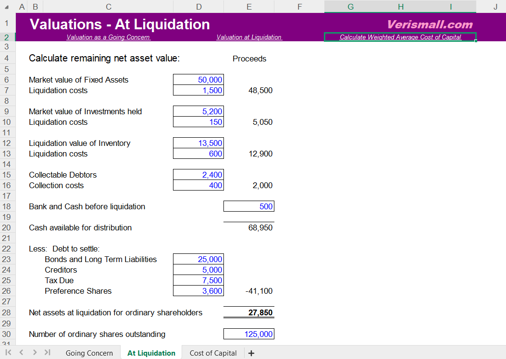Viewport: 506px width, 359px height.
Task: Open the Verismall.com website link
Action: click(x=429, y=24)
